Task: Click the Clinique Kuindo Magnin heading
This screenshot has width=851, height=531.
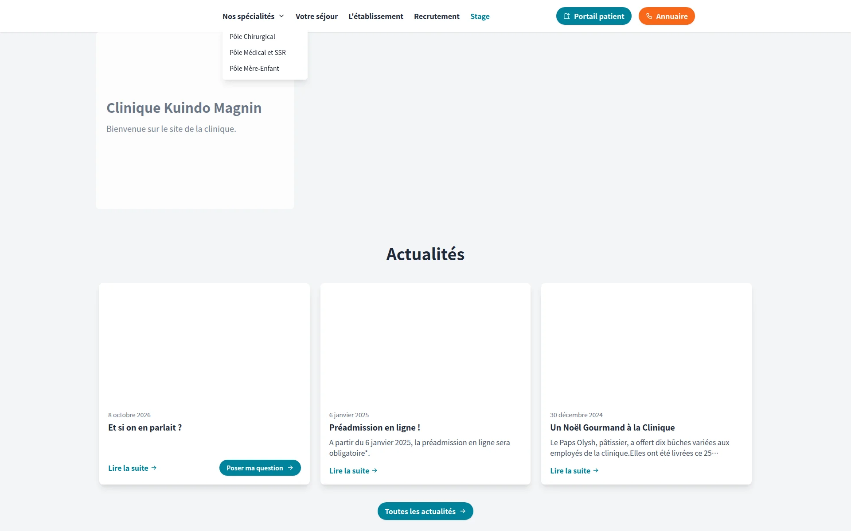Action: (x=184, y=108)
